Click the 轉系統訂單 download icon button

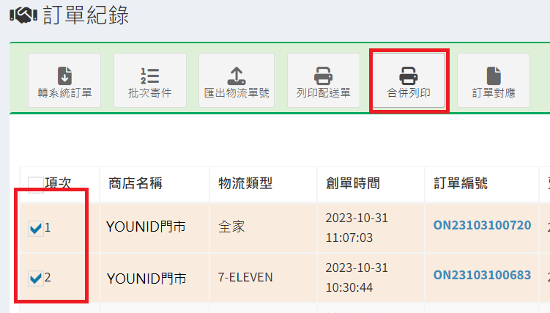point(64,81)
